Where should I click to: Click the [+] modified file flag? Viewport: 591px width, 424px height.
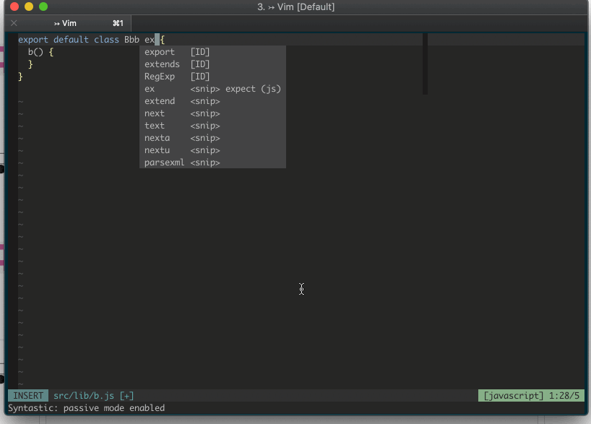pyautogui.click(x=126, y=395)
